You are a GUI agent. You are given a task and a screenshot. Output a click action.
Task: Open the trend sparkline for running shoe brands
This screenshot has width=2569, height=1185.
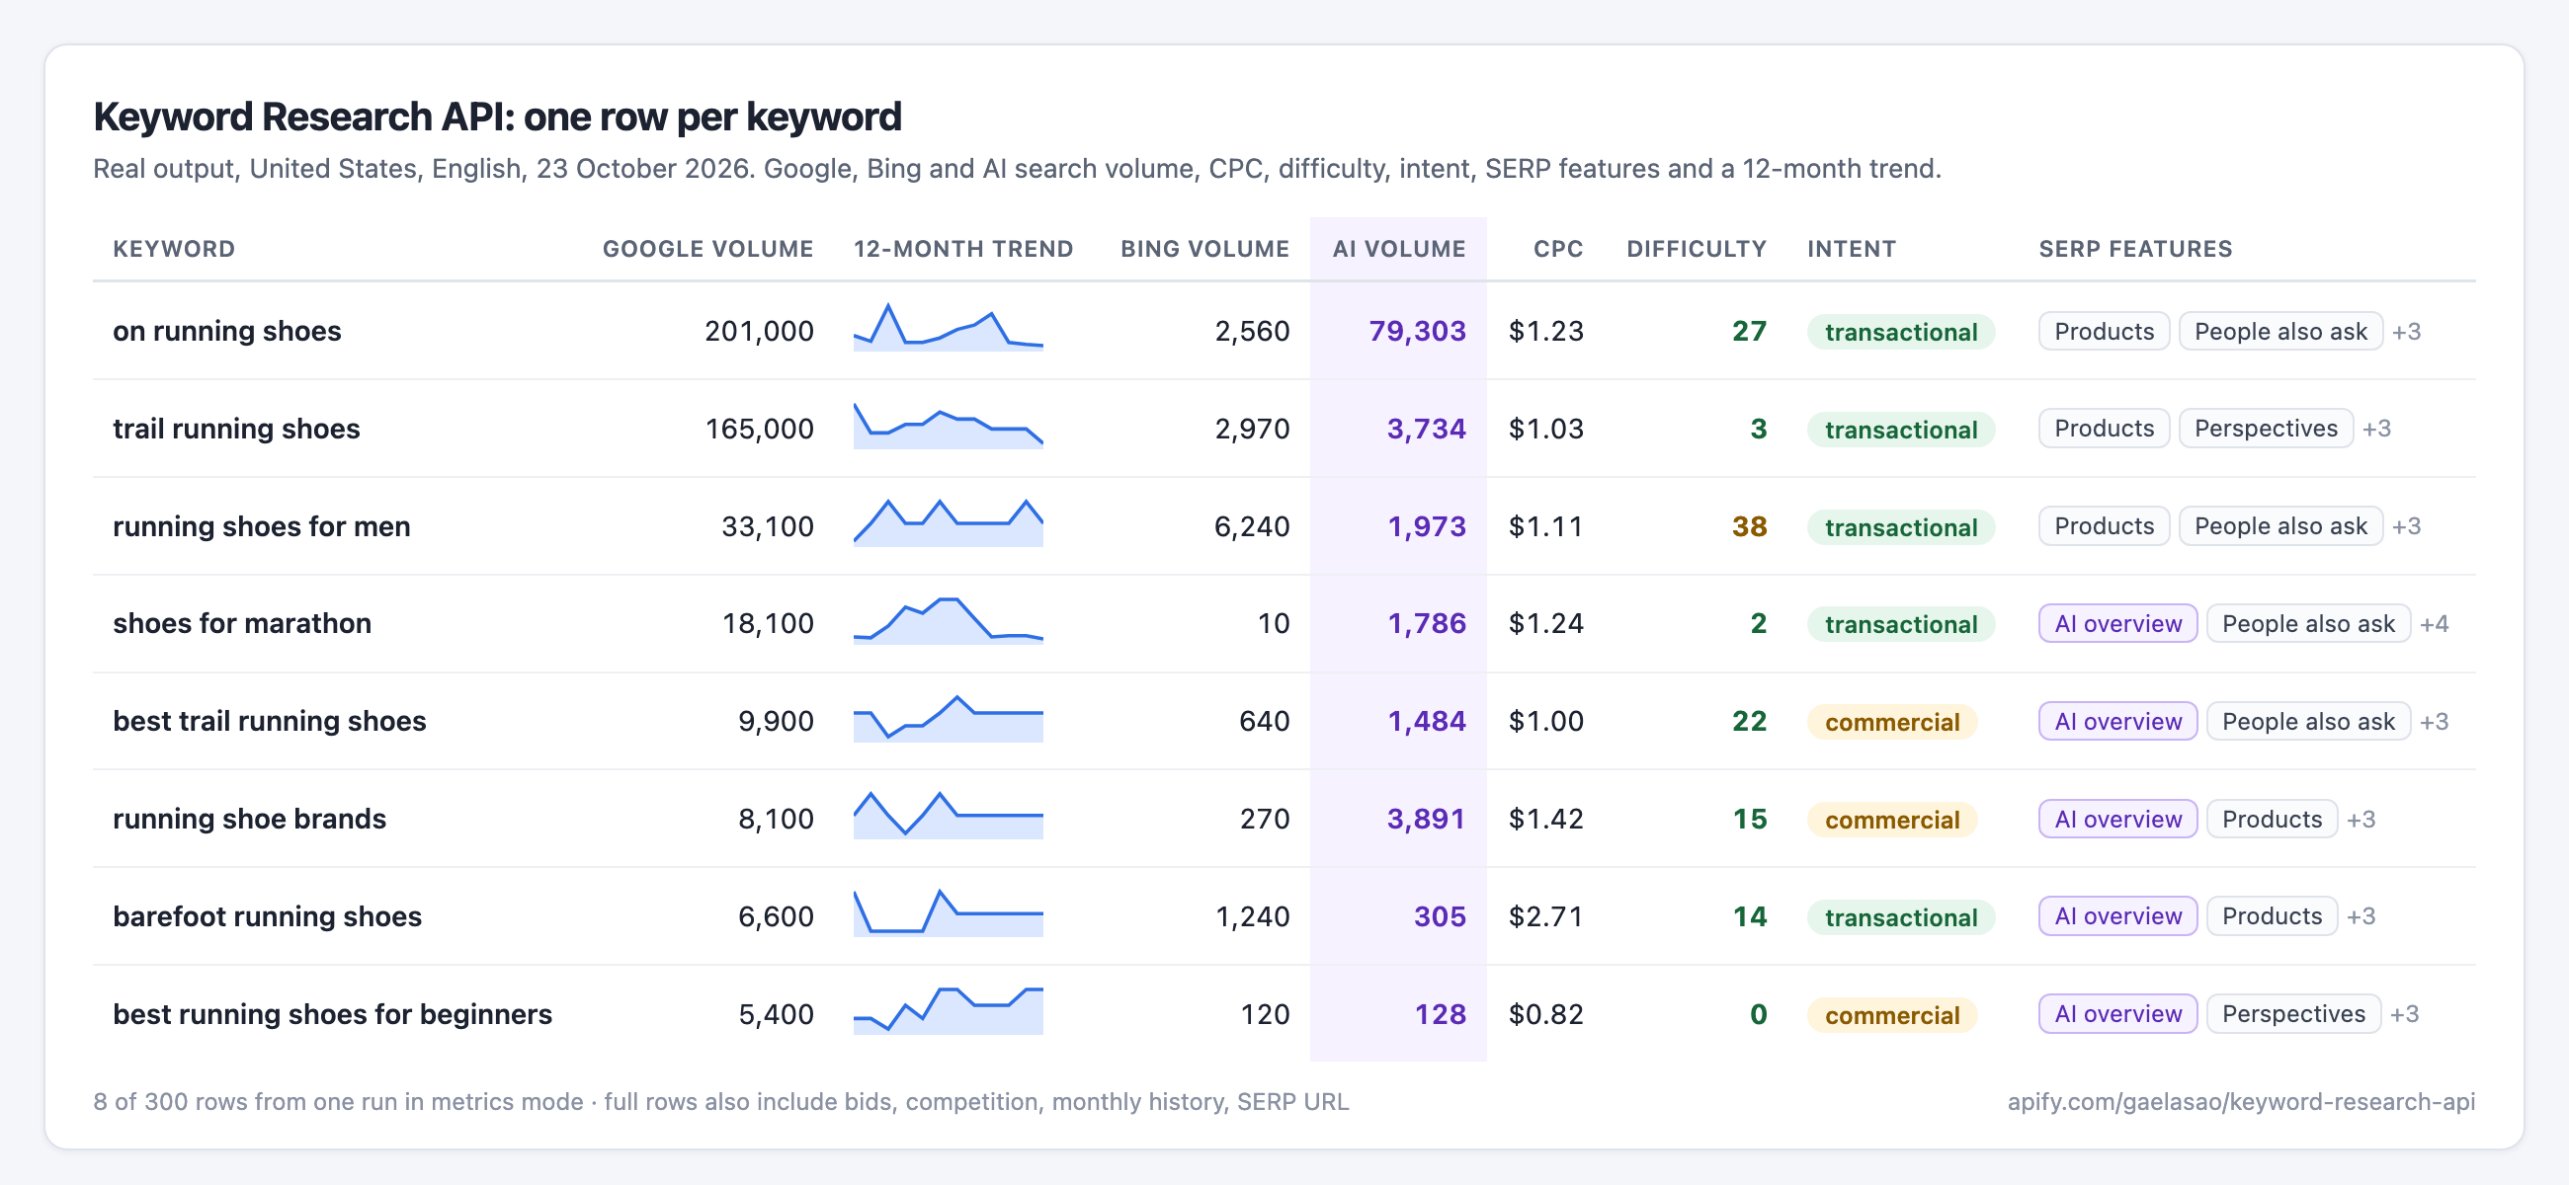point(948,815)
